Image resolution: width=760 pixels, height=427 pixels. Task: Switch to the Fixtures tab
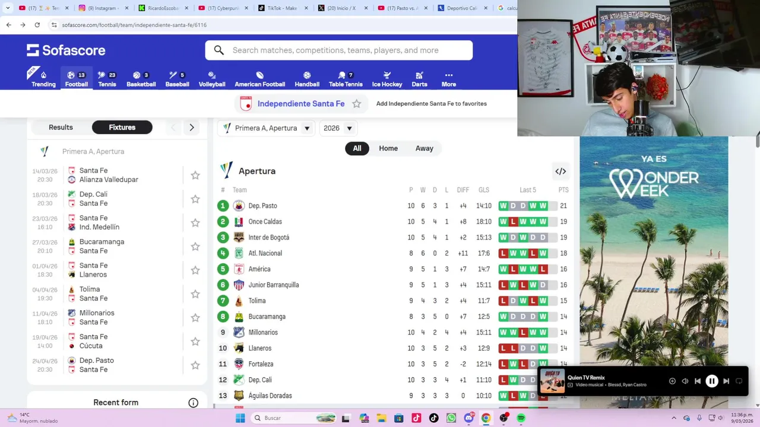pyautogui.click(x=122, y=128)
